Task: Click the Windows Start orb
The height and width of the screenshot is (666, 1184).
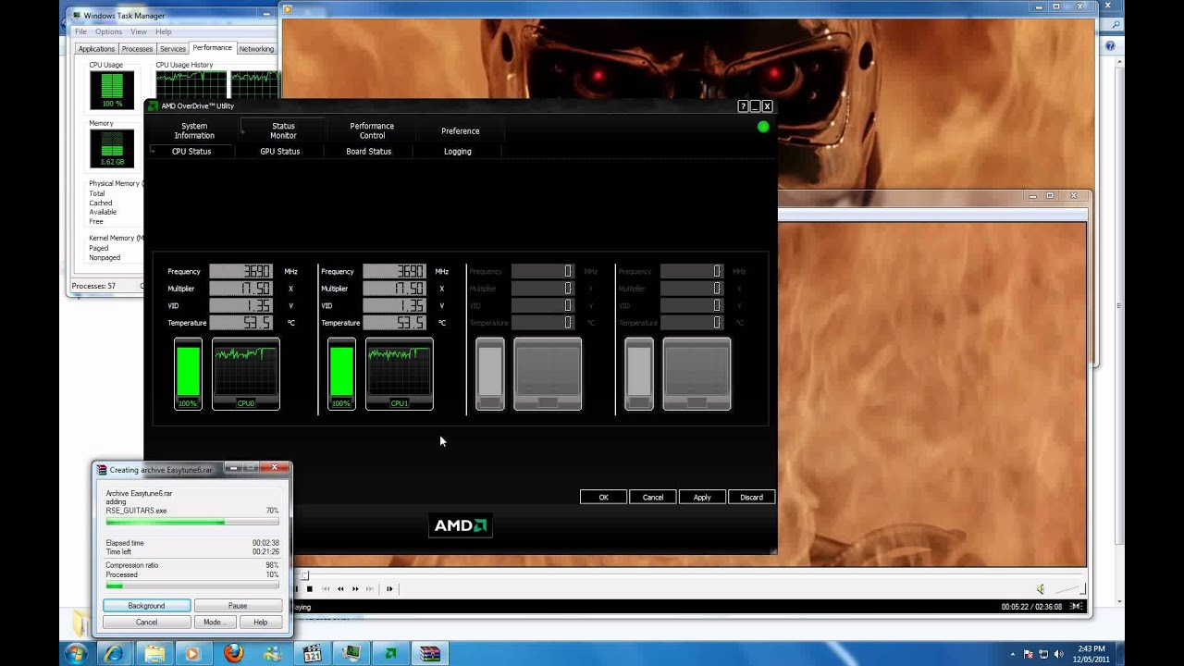Action: click(x=76, y=653)
